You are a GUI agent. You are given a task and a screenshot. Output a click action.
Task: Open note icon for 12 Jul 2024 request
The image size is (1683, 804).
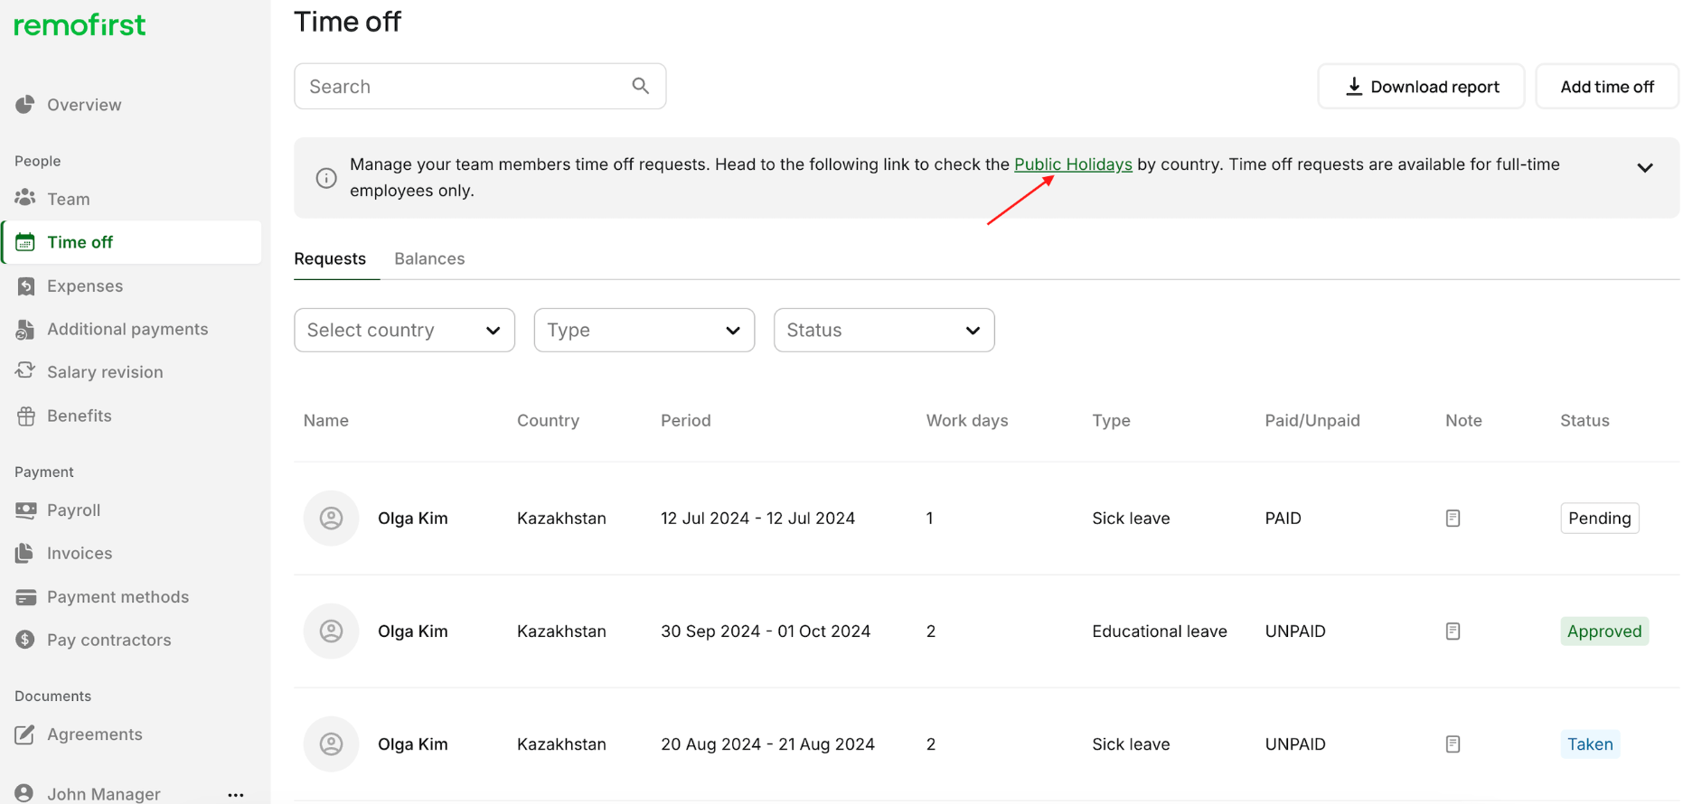pyautogui.click(x=1453, y=518)
